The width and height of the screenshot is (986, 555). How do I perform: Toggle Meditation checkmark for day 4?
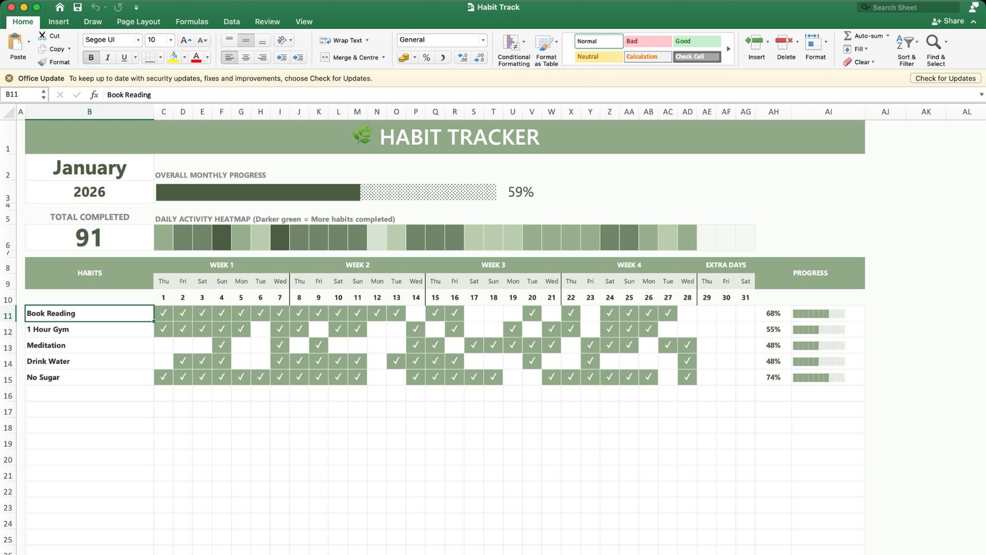pos(222,345)
